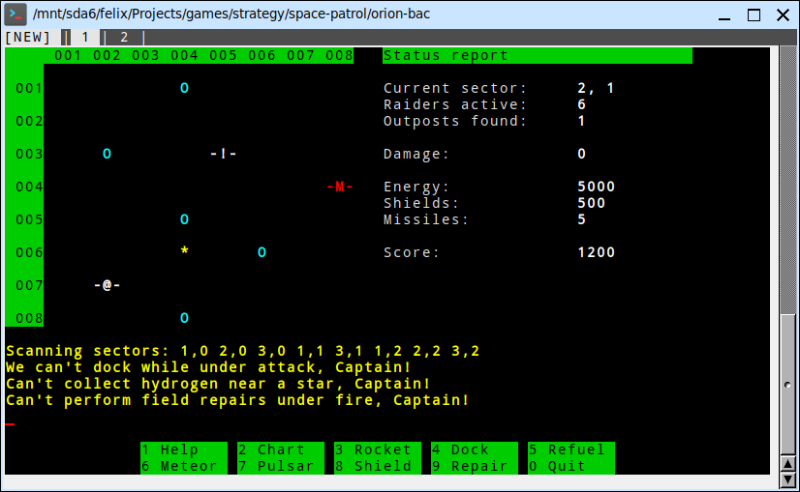
Task: Click the cyan O in row 006
Action: coord(262,252)
